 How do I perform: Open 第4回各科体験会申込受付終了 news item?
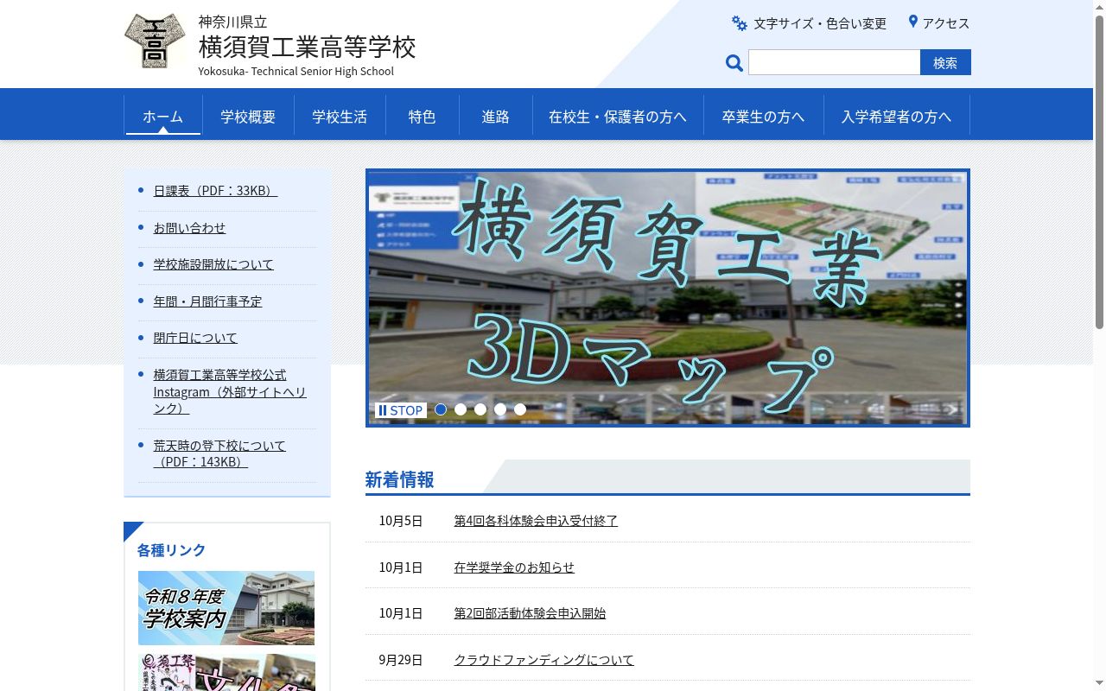[x=536, y=521]
